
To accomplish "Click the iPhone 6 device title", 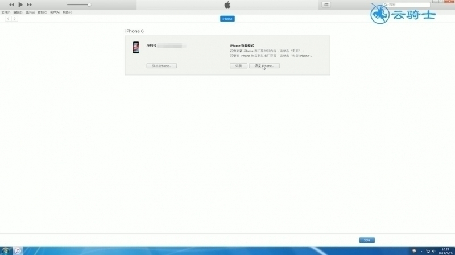I will tap(134, 31).
